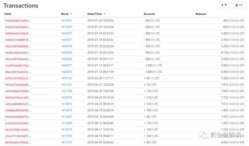Viewport: 249px width, 146px height.
Task: Select amount + 73.0 LTC
Action: point(150,85)
